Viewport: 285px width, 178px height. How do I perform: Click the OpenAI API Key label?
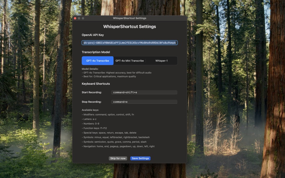[93, 35]
